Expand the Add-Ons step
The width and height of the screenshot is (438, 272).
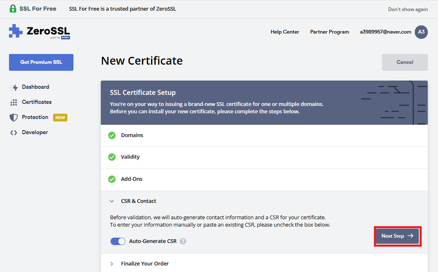[264, 180]
